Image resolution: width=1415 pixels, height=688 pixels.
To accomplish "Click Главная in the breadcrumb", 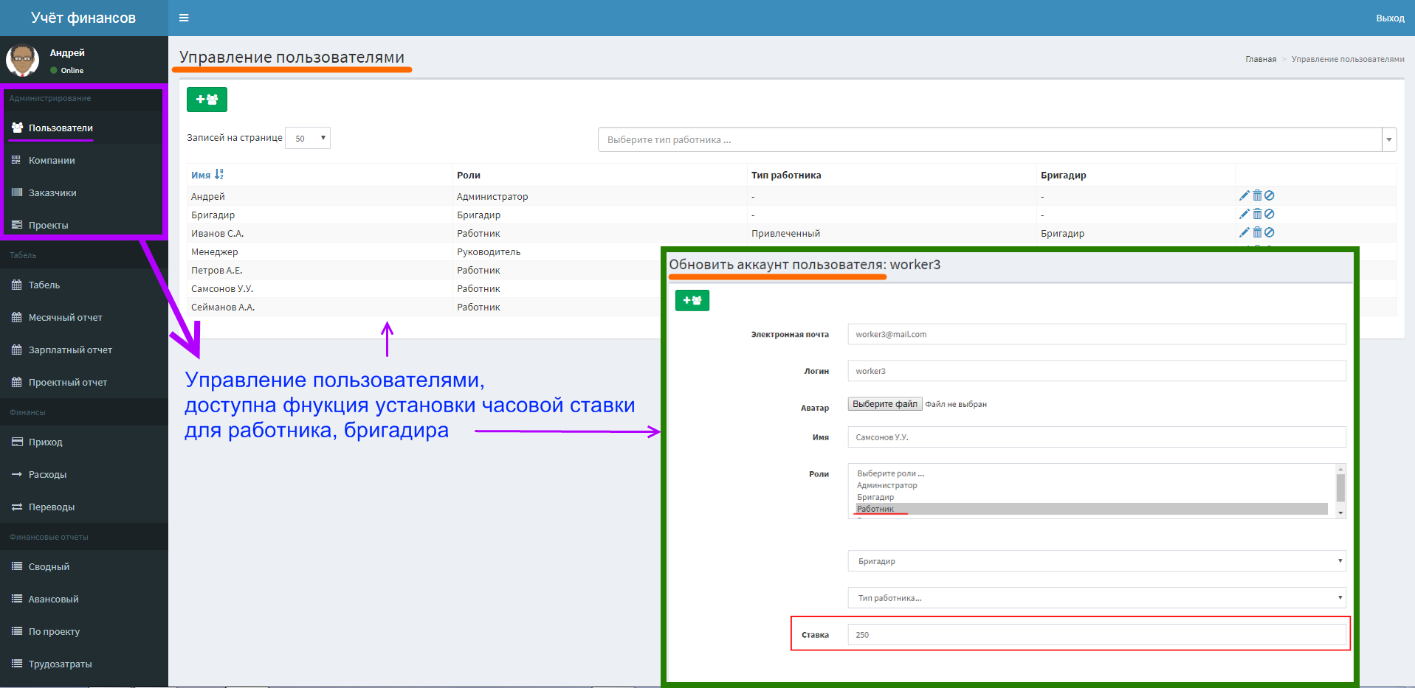I will (x=1261, y=59).
